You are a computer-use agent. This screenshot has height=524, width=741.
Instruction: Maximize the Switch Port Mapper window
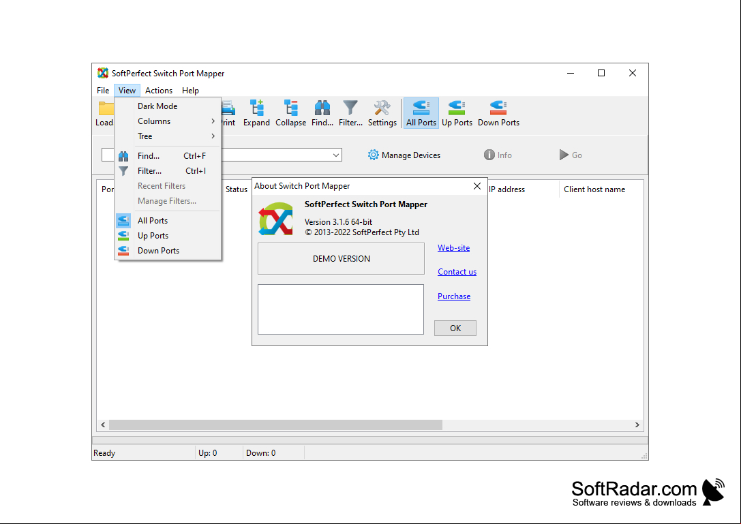click(601, 73)
